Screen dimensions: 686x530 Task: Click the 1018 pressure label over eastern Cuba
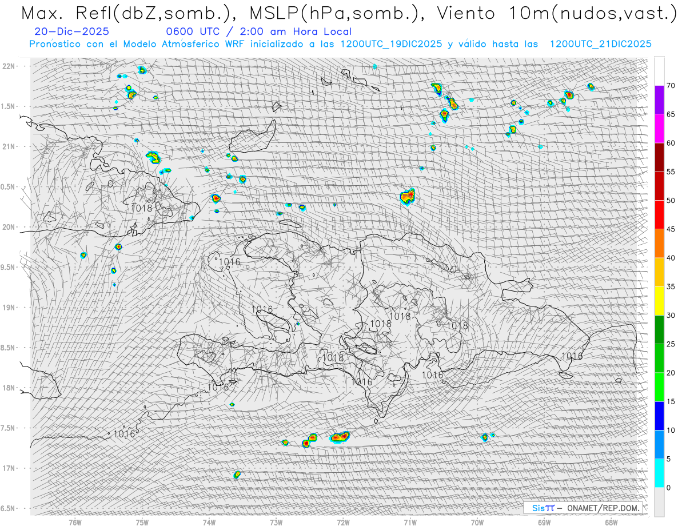coord(141,208)
